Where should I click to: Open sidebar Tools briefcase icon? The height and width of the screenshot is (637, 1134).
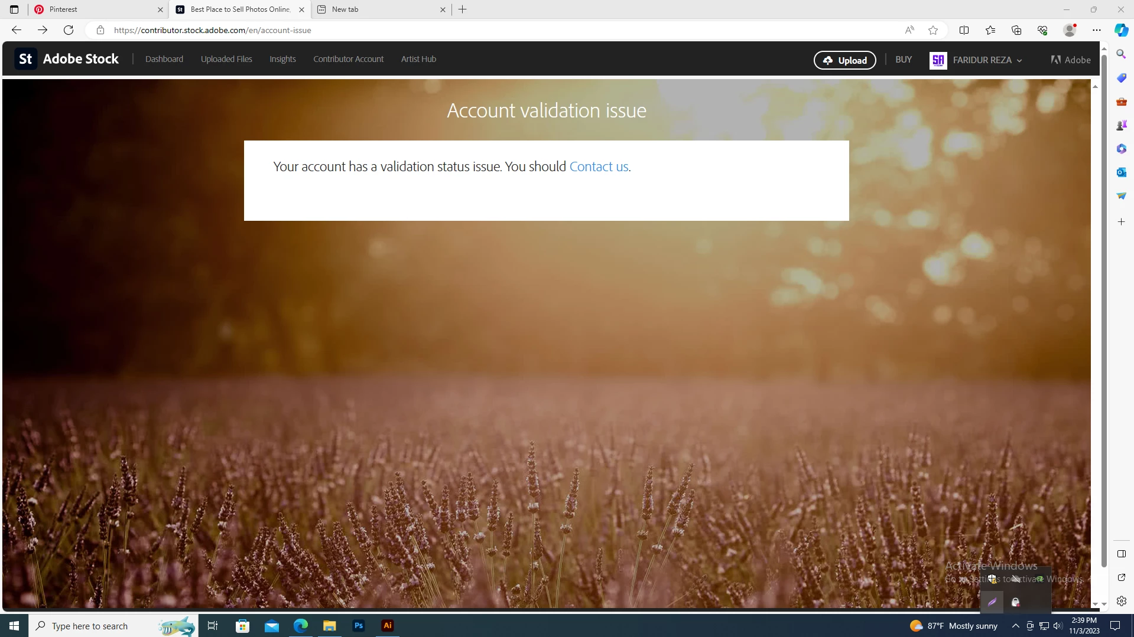click(x=1121, y=102)
